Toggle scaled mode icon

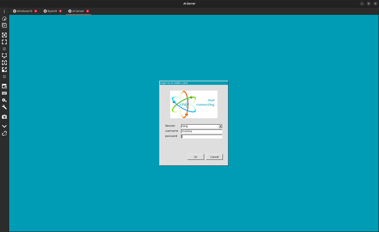[x=4, y=70]
